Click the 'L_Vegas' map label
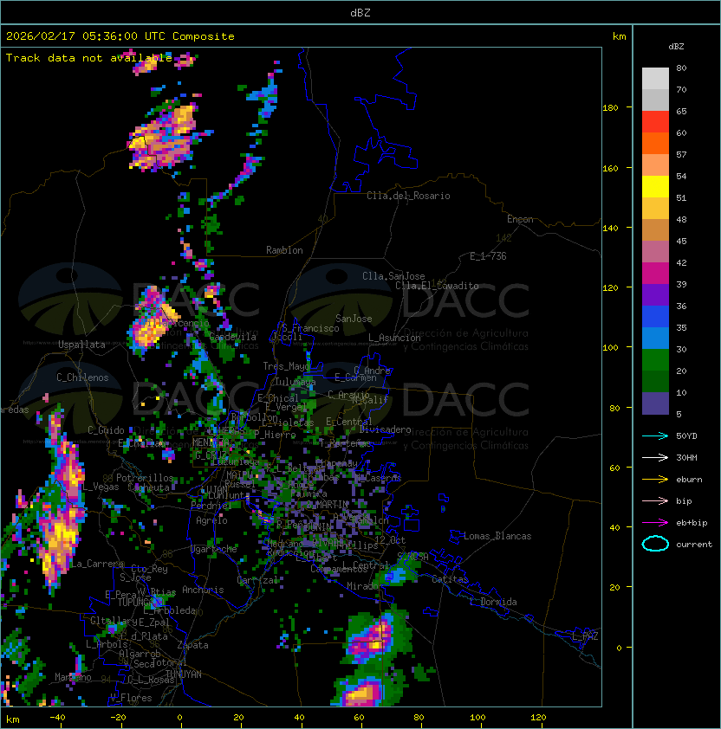This screenshot has width=721, height=729. [x=101, y=487]
